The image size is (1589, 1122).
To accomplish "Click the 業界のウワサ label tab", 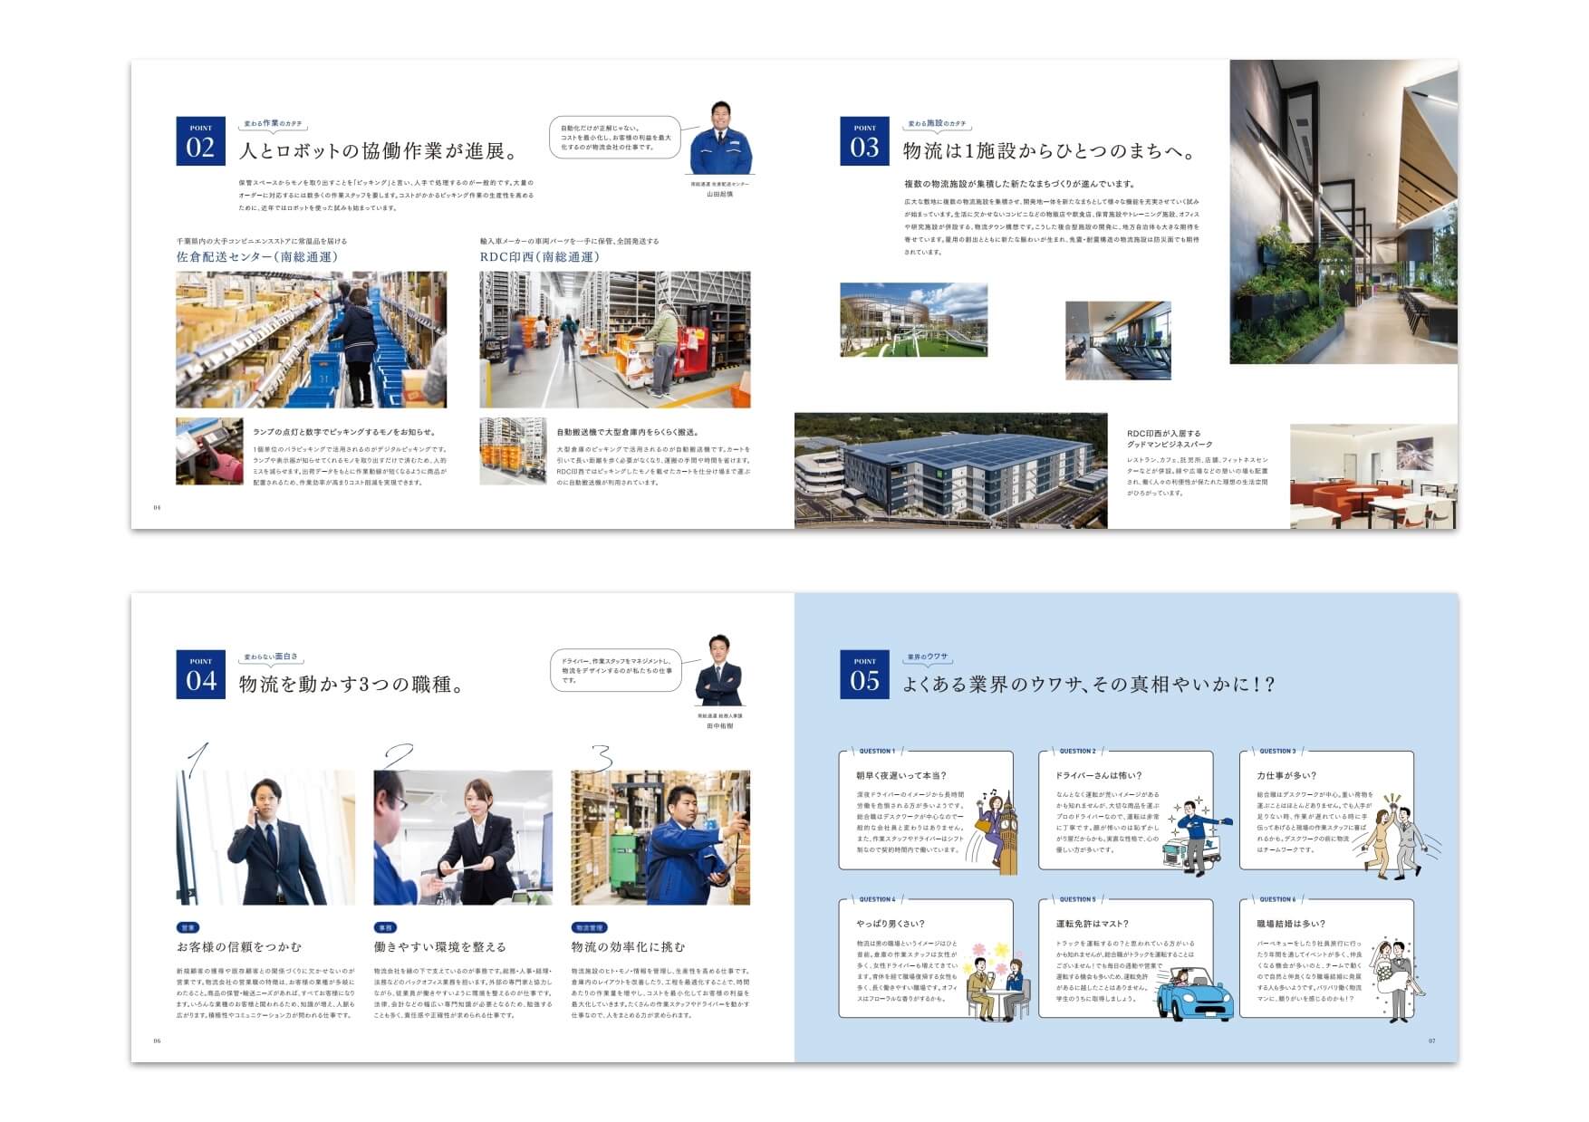I will [927, 657].
